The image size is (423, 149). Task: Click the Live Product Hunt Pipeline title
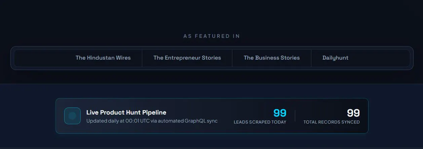coord(126,113)
